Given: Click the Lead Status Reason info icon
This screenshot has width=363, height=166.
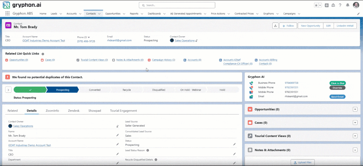Looking at the screenshot, I should 148,150.
